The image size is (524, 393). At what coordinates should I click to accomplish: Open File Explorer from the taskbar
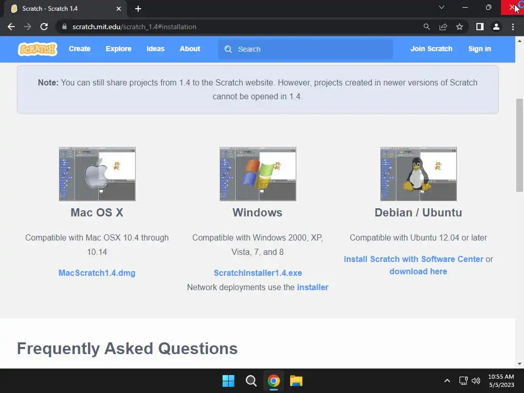click(296, 381)
